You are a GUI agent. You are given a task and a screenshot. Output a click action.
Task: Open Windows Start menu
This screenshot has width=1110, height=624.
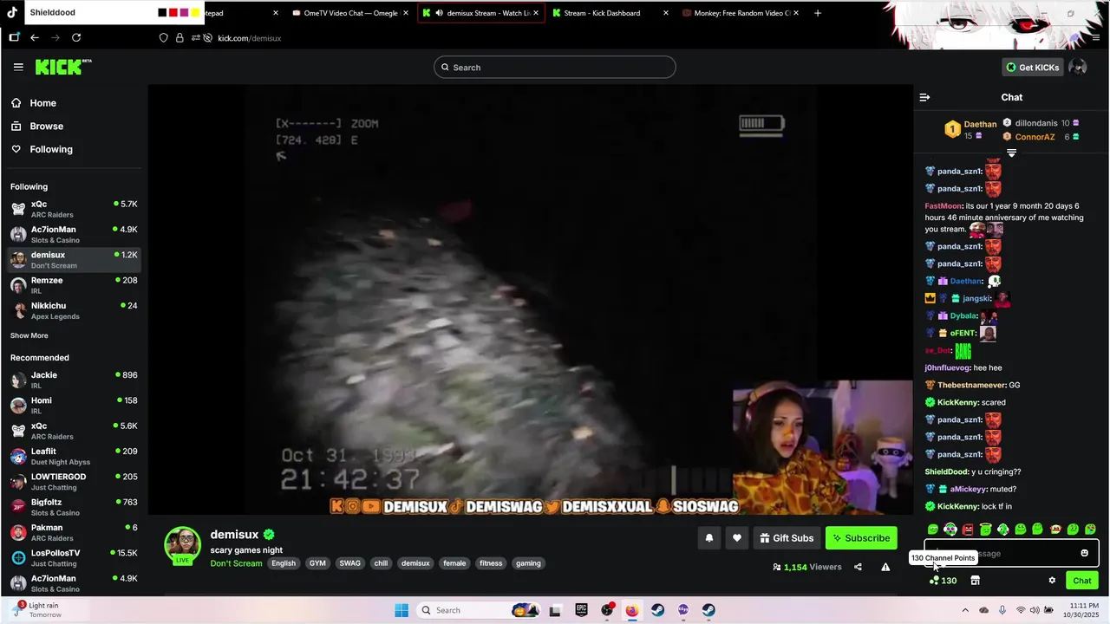pos(402,610)
